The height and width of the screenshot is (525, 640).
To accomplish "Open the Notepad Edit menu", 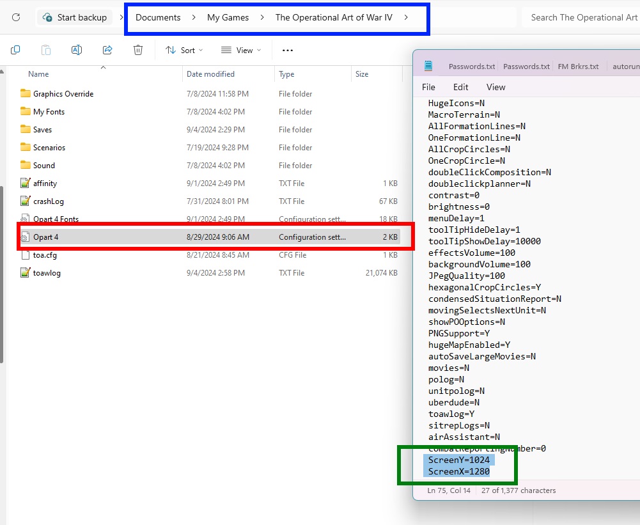I will (x=460, y=87).
